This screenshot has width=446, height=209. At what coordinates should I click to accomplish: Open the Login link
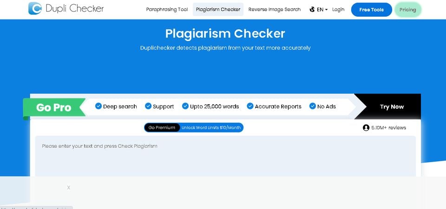coord(338,9)
